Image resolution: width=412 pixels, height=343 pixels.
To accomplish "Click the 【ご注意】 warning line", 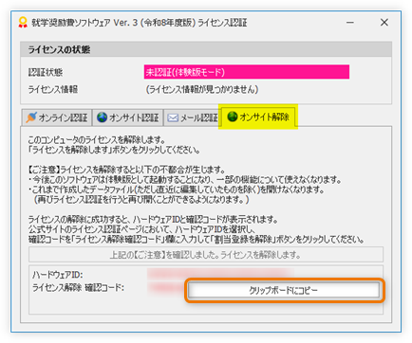I will pos(126,170).
